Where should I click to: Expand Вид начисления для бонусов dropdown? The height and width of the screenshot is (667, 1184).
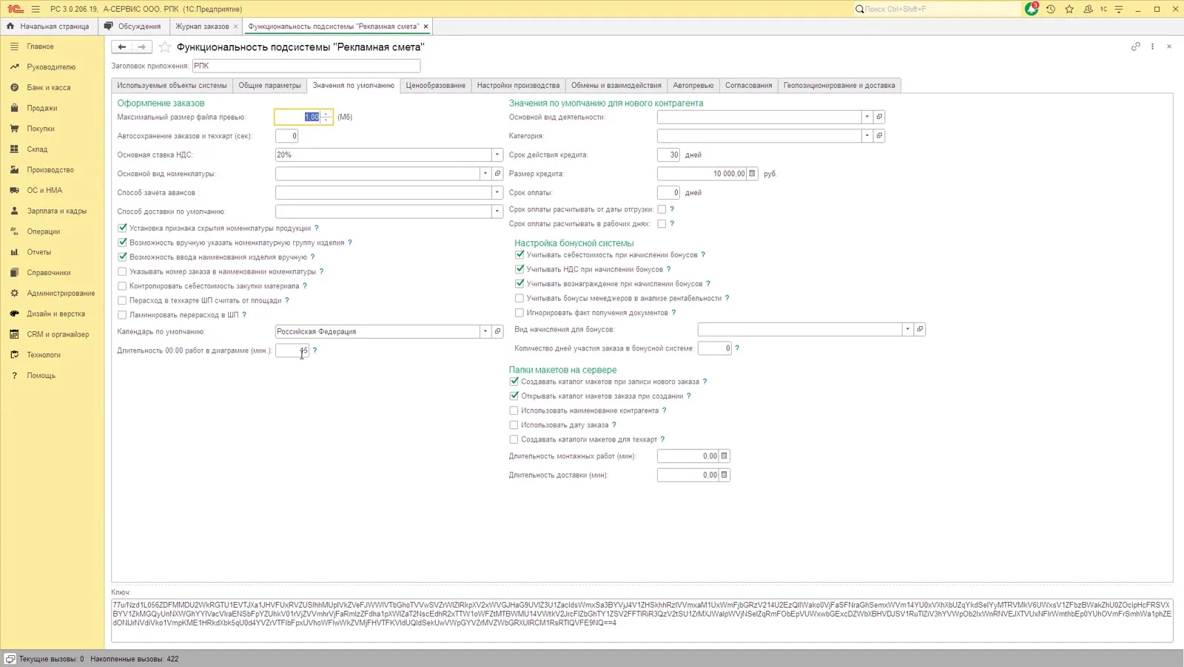pos(908,329)
